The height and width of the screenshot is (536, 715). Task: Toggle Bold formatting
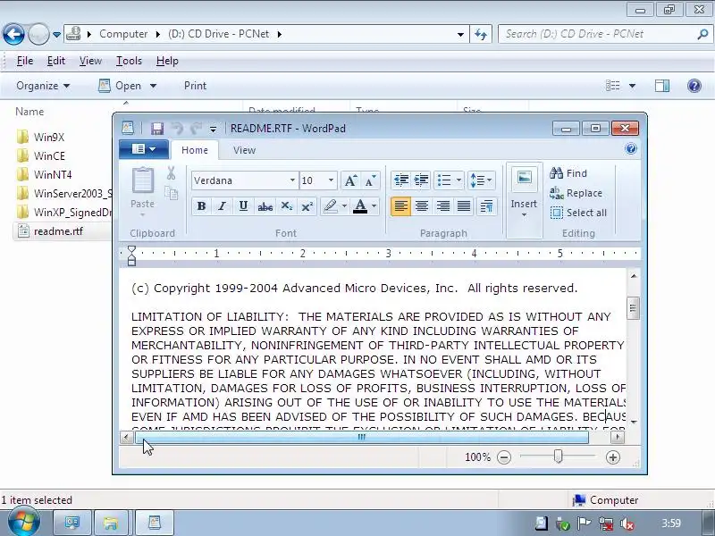click(x=201, y=206)
